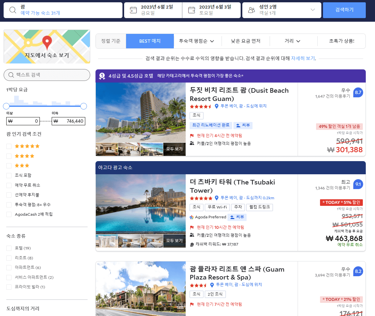Open the check-out calendar icon
The image size is (375, 316).
pyautogui.click(x=192, y=10)
